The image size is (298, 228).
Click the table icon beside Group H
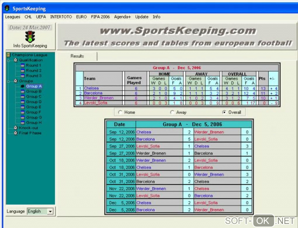[x=22, y=123]
